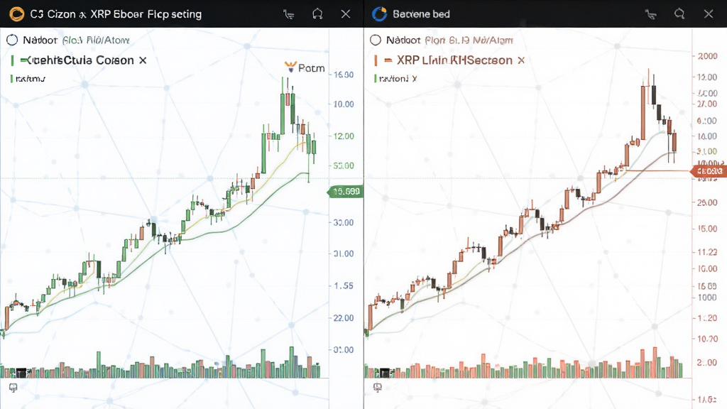
Task: Click the orange logo icon in the left title bar
Action: tap(16, 14)
